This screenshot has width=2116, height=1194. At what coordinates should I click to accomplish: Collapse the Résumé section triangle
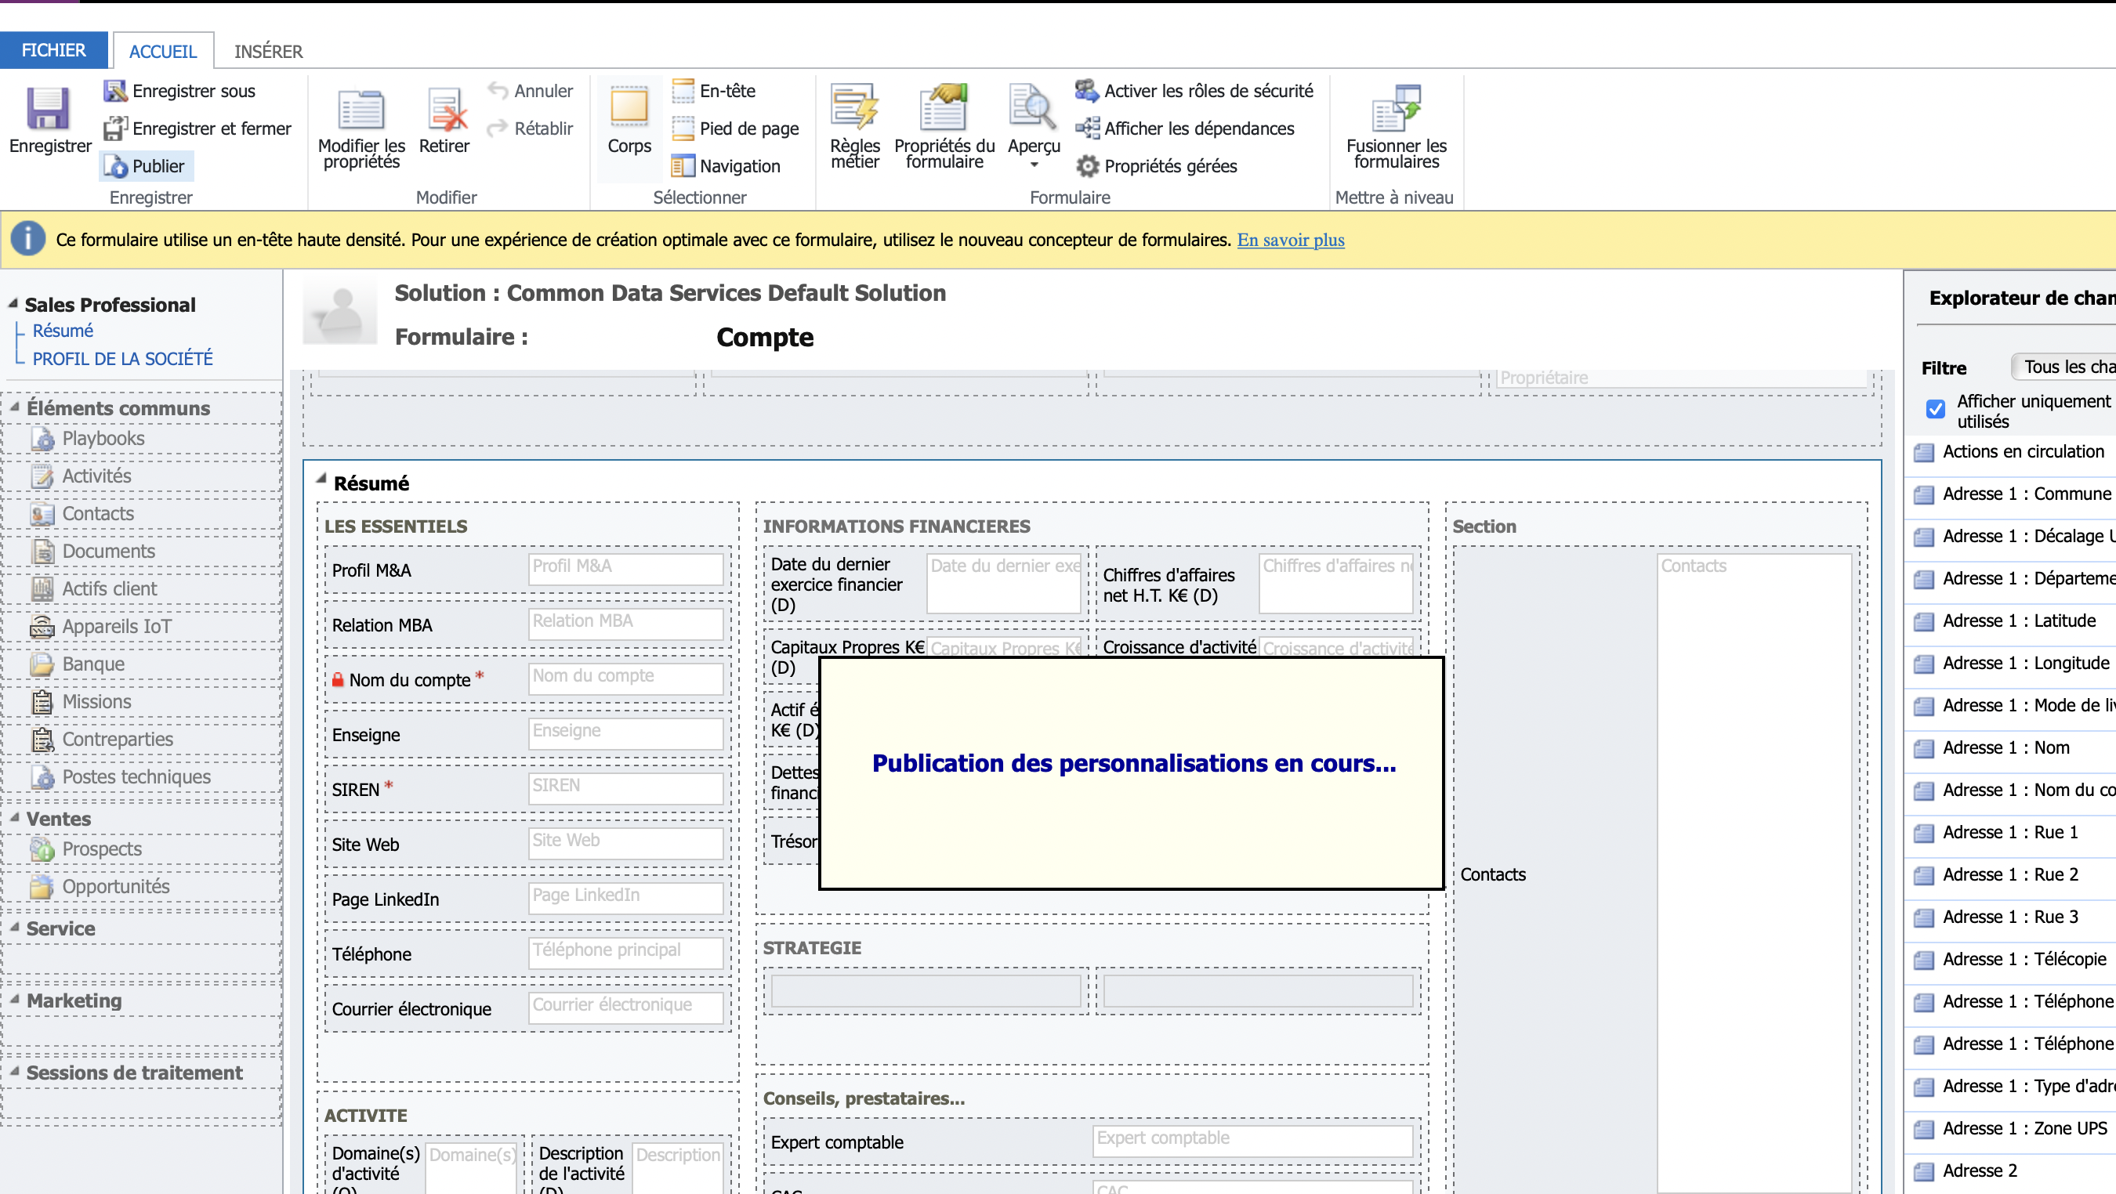pyautogui.click(x=322, y=479)
